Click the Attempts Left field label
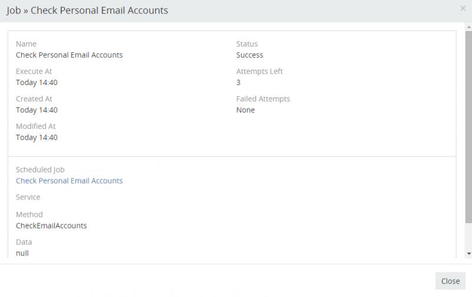This screenshot has height=297, width=472. pyautogui.click(x=260, y=71)
